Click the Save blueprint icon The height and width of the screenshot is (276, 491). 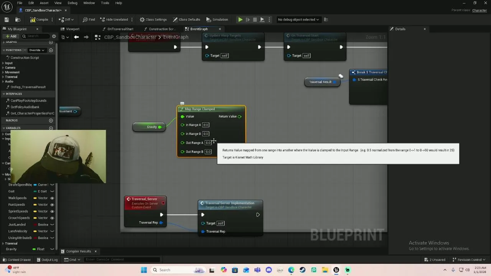7,20
